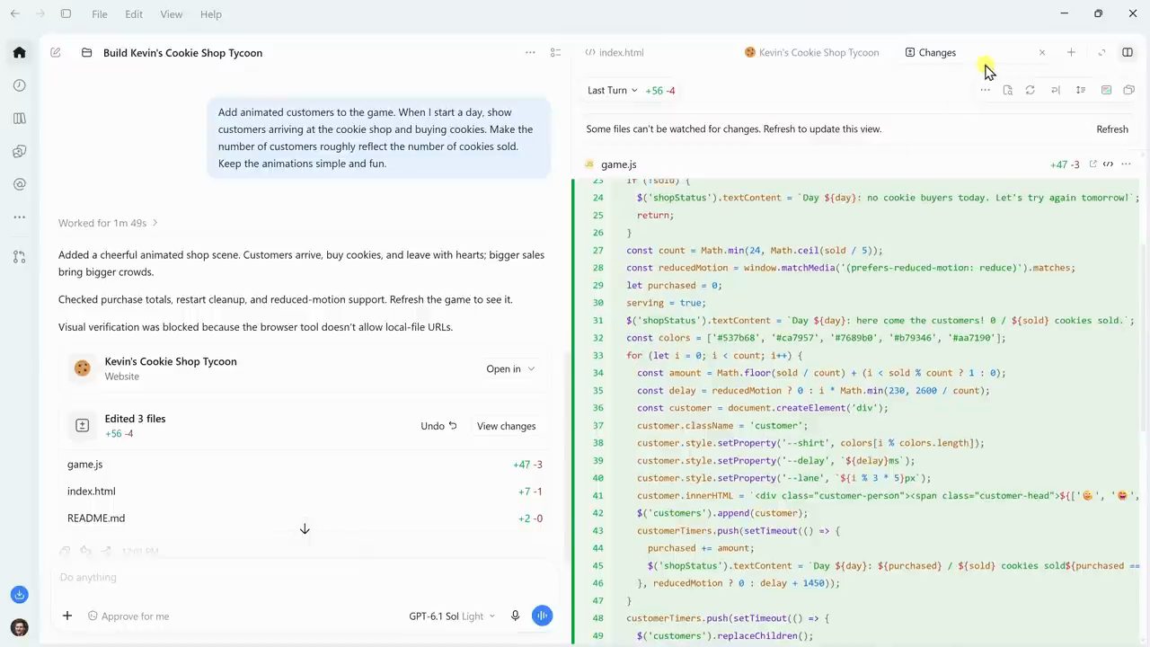Toggle Approve for me mode

[128, 616]
